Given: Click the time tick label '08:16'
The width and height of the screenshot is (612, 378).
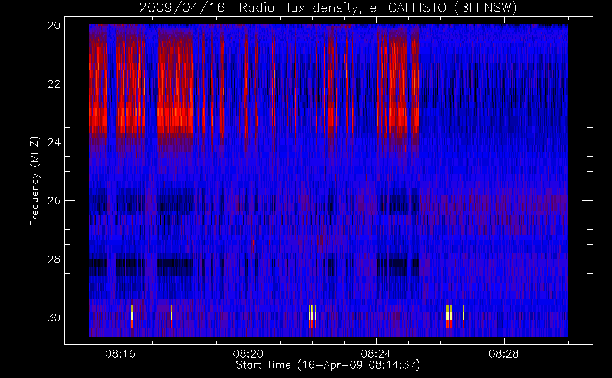Looking at the screenshot, I should click(120, 354).
